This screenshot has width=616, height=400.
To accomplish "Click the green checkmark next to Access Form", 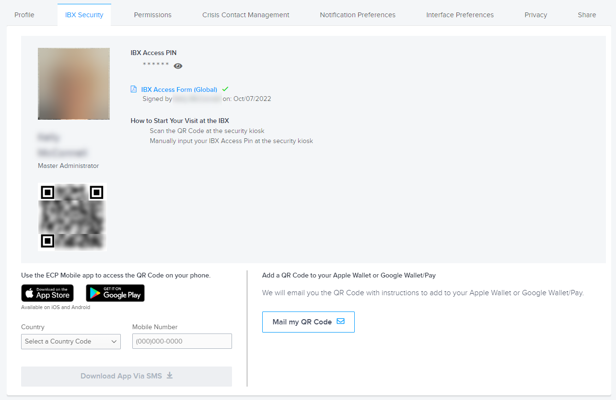I will coord(225,89).
